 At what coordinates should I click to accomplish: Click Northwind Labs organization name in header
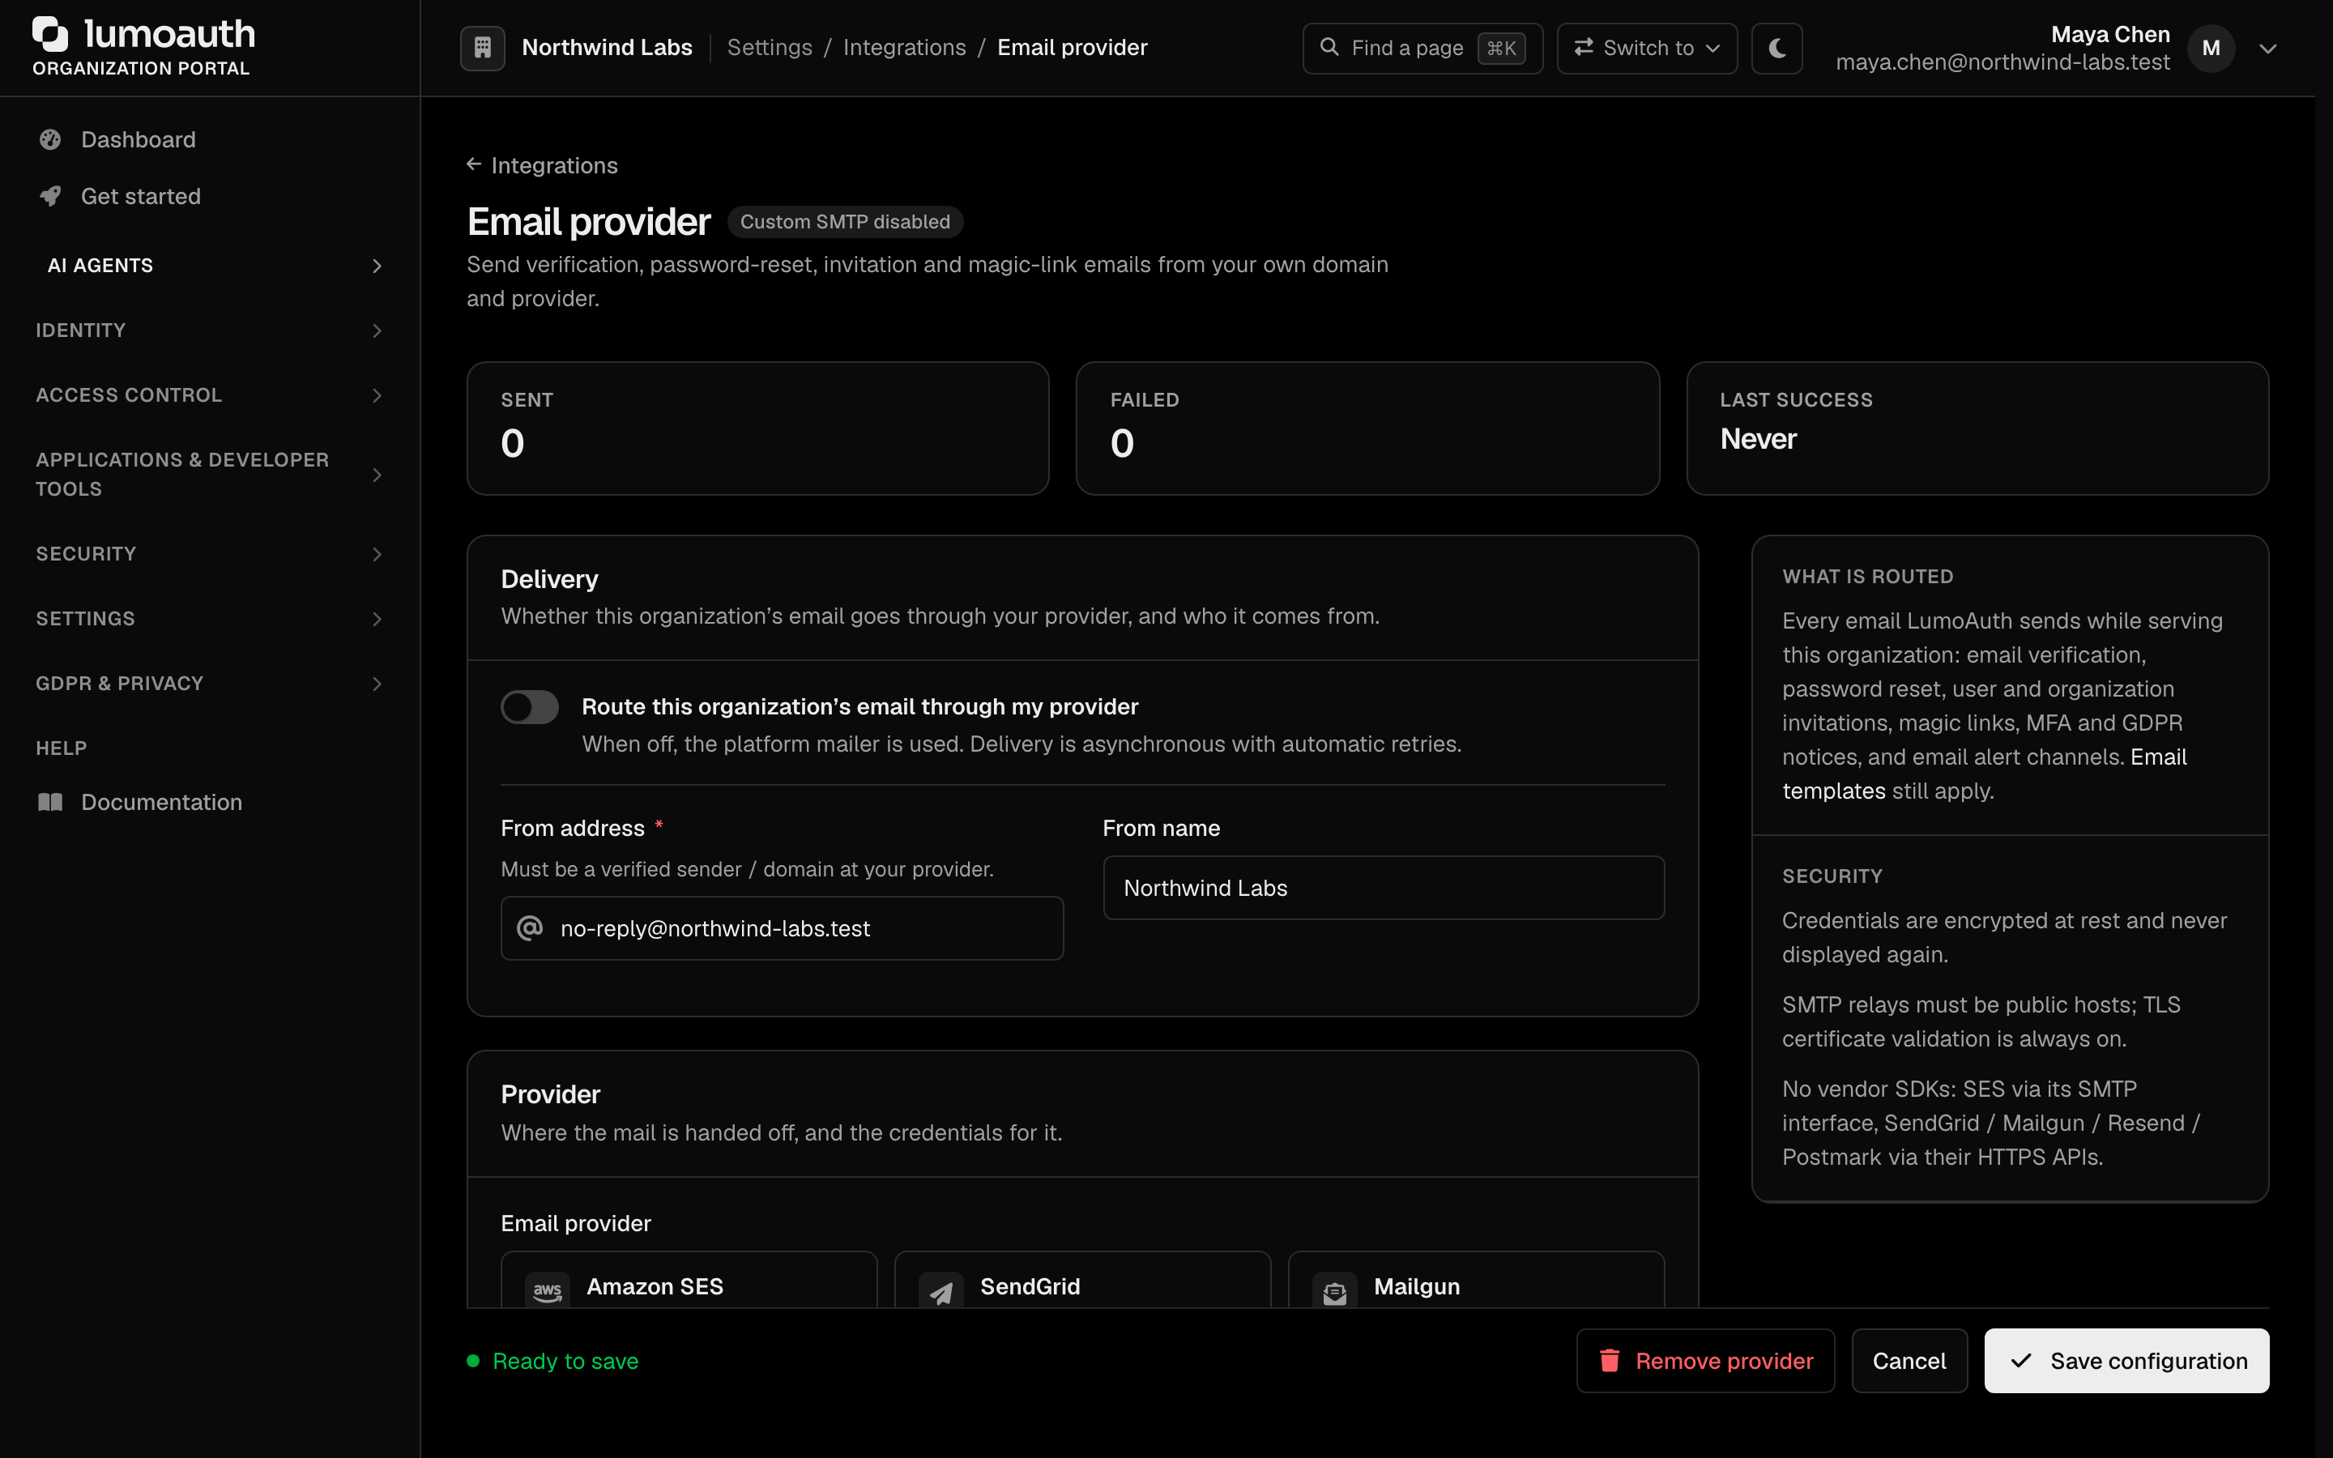pyautogui.click(x=608, y=47)
